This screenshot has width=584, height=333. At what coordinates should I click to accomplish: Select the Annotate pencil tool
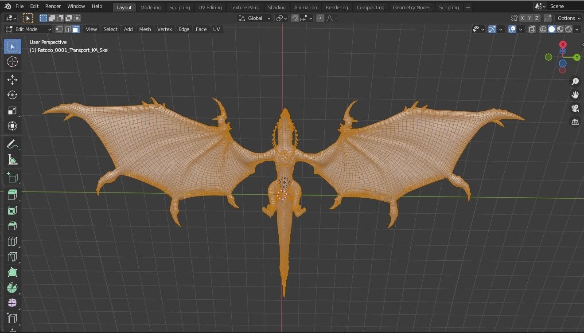click(x=12, y=144)
